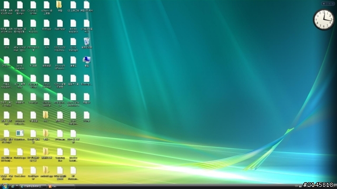Switch to the taskbar button with the orange icon
The image size is (337, 189).
(61, 186)
